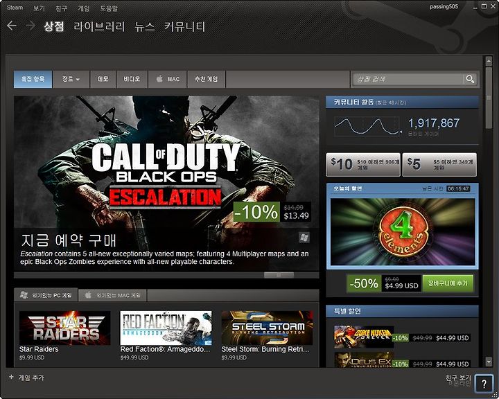Open the 보기 menu

click(x=39, y=8)
